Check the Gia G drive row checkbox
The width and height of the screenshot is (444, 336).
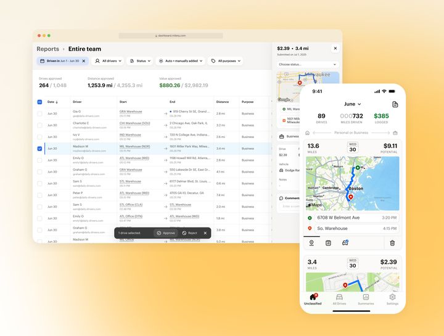click(39, 113)
